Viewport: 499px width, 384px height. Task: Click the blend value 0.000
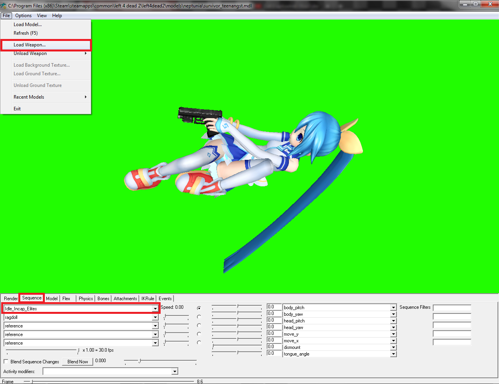(101, 361)
